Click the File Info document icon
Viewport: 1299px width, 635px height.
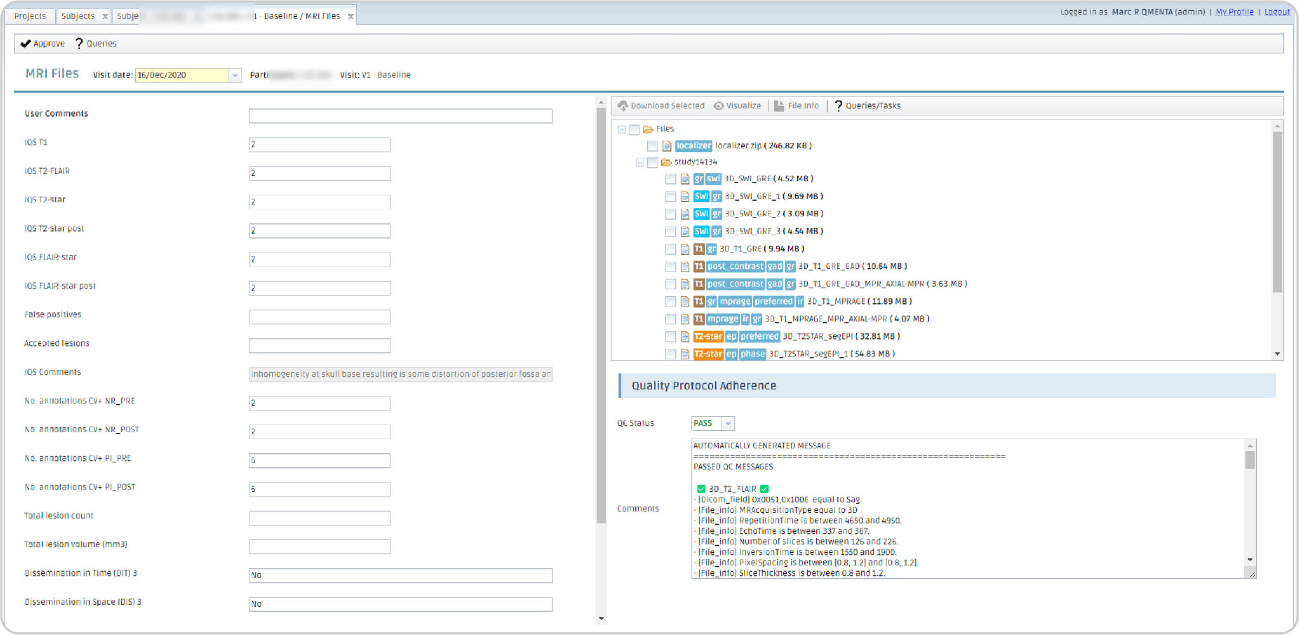coord(779,105)
